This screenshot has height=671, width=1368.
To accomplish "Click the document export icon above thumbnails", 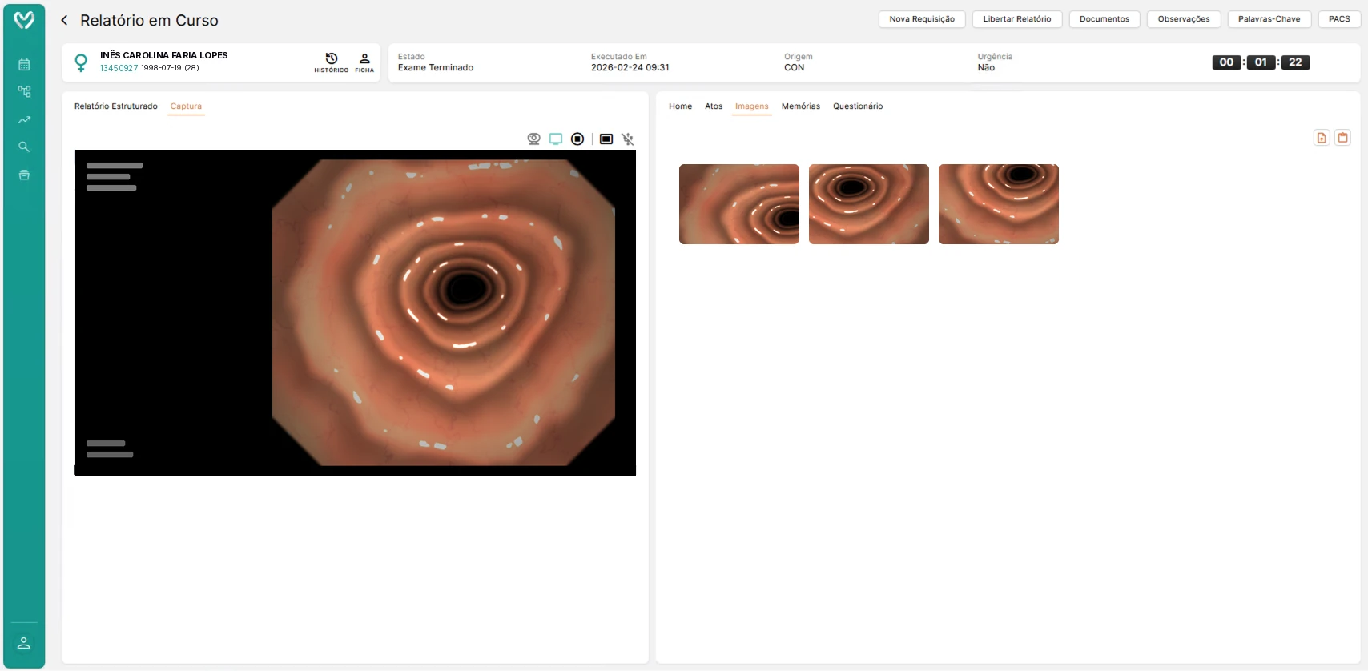I will 1322,138.
